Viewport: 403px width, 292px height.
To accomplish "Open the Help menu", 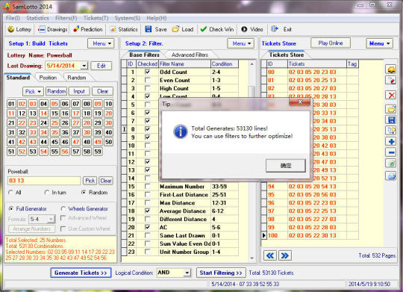I will click(157, 18).
